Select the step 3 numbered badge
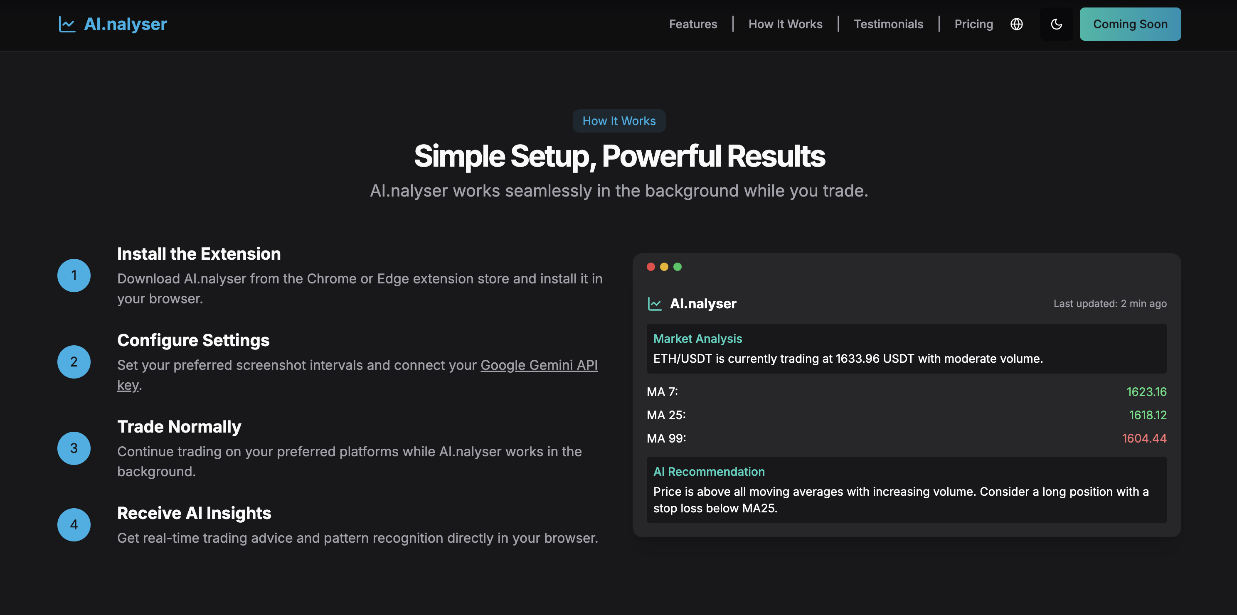 [74, 448]
